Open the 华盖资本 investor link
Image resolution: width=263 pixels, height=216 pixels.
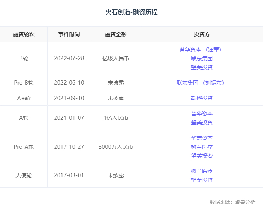pyautogui.click(x=202, y=138)
